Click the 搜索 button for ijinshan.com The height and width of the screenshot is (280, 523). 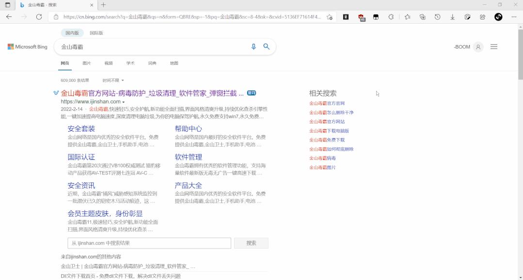pos(251,243)
